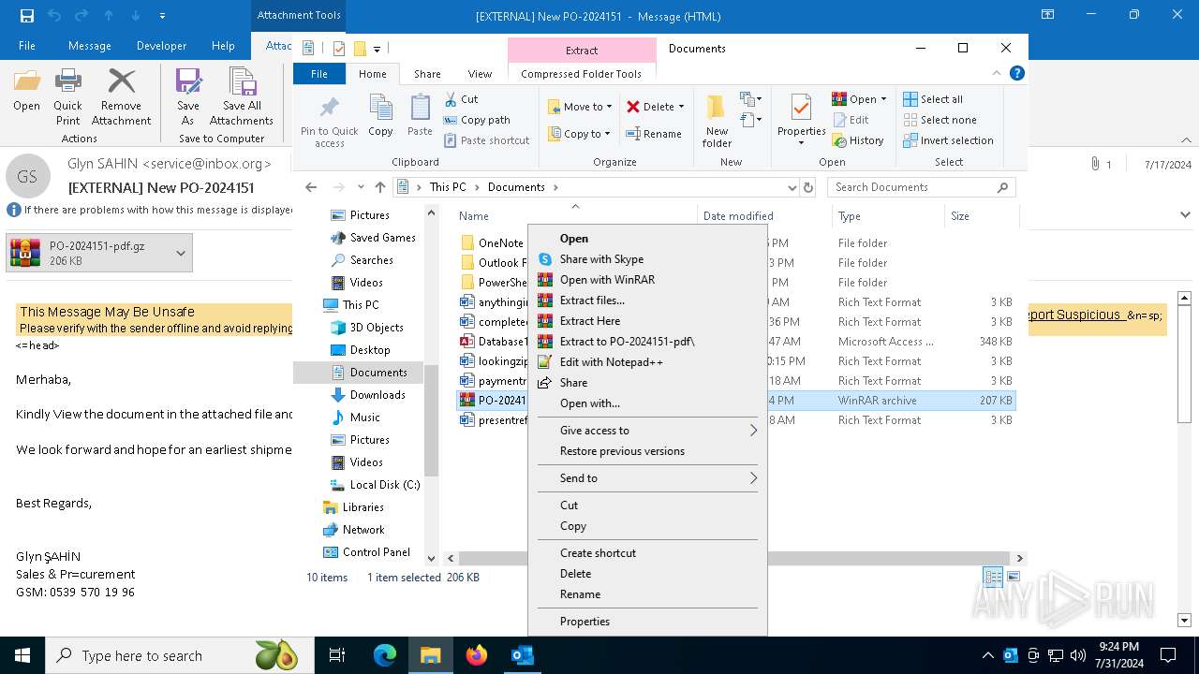Click Rename in Organize group

654,134
